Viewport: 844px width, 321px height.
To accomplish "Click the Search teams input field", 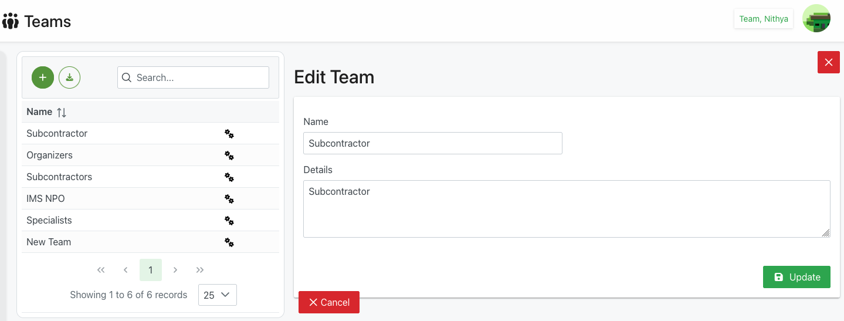I will tap(199, 77).
